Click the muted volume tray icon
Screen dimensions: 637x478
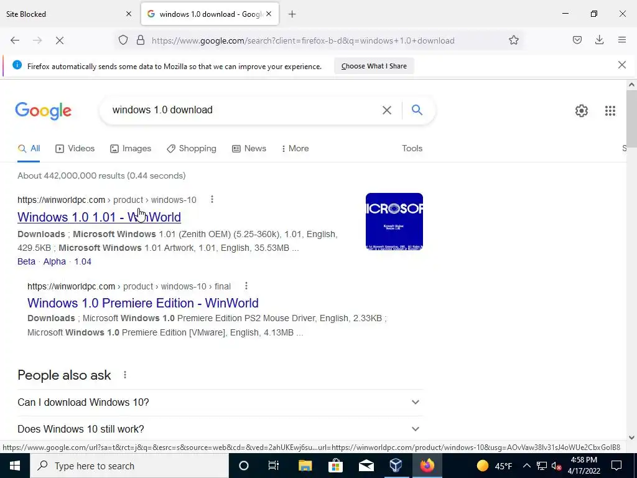(x=557, y=466)
